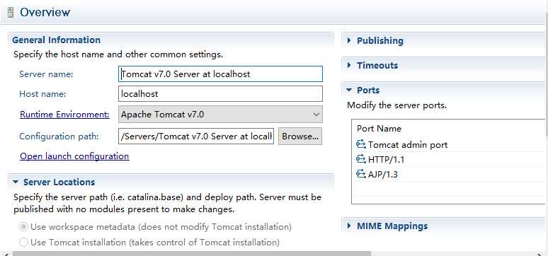Screen dimensions: 548x256
Task: Expand the Timeouts section
Action: coord(349,65)
